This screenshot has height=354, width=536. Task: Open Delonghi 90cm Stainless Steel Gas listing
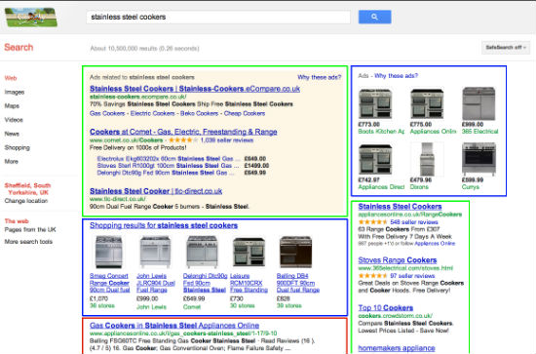(166, 173)
